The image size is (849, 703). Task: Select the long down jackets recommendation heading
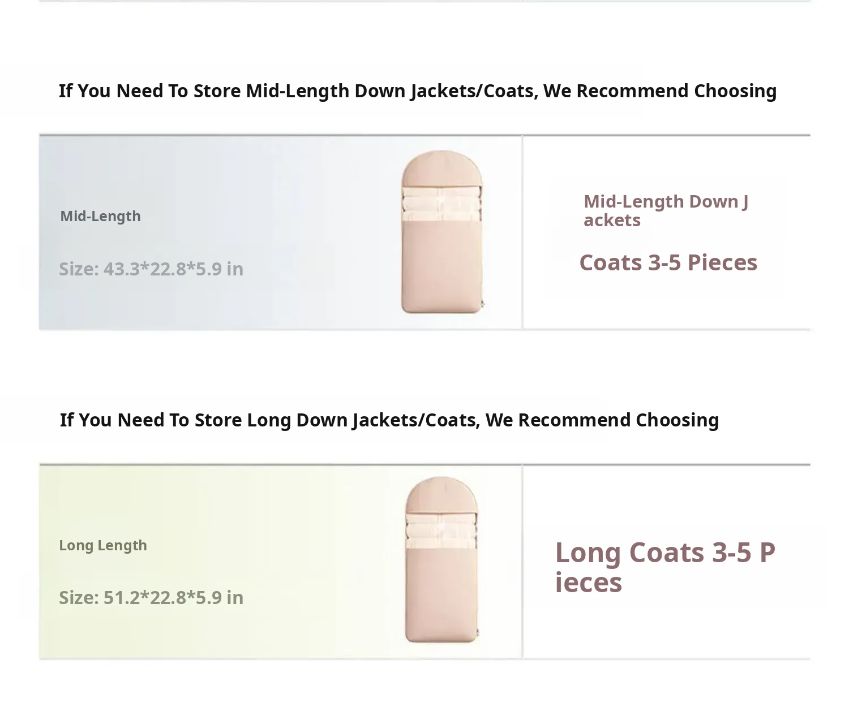coord(389,420)
